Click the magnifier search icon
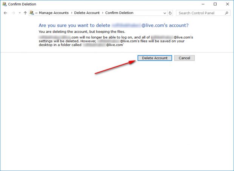234x171 pixels. pos(226,13)
